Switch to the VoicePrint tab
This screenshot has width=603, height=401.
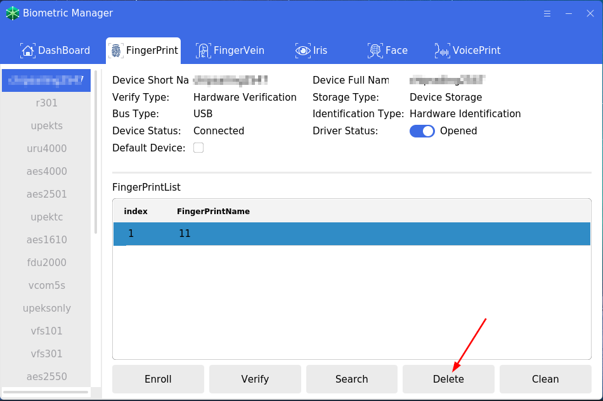point(468,50)
